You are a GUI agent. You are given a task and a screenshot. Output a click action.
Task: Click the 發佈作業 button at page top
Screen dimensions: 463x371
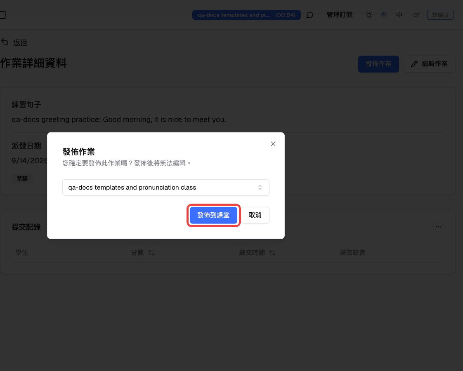378,64
